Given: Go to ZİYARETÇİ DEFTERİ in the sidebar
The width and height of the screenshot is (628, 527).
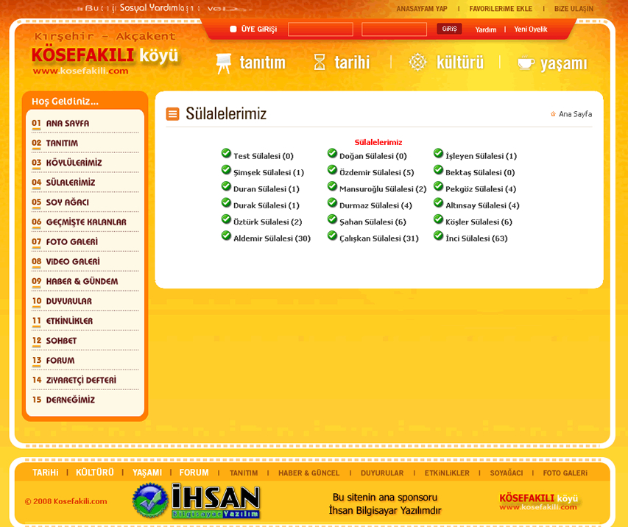Looking at the screenshot, I should [x=81, y=381].
